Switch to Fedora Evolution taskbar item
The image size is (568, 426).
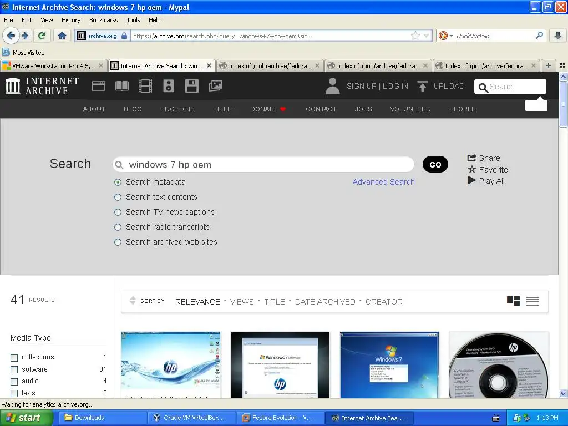[x=280, y=418]
